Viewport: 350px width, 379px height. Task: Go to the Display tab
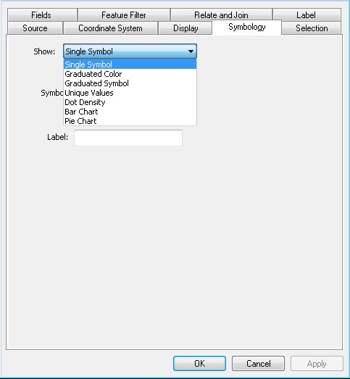point(186,28)
